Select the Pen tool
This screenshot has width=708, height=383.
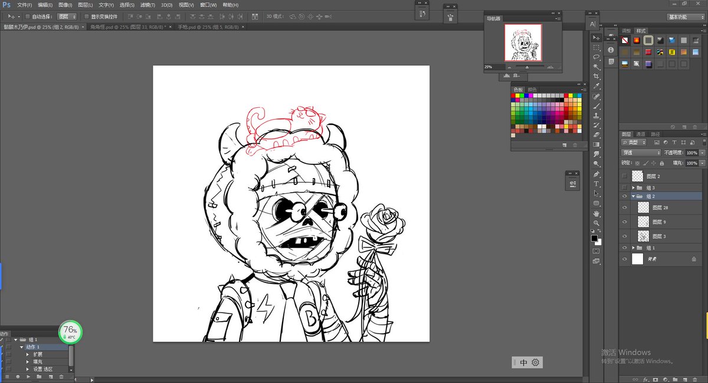coord(596,174)
